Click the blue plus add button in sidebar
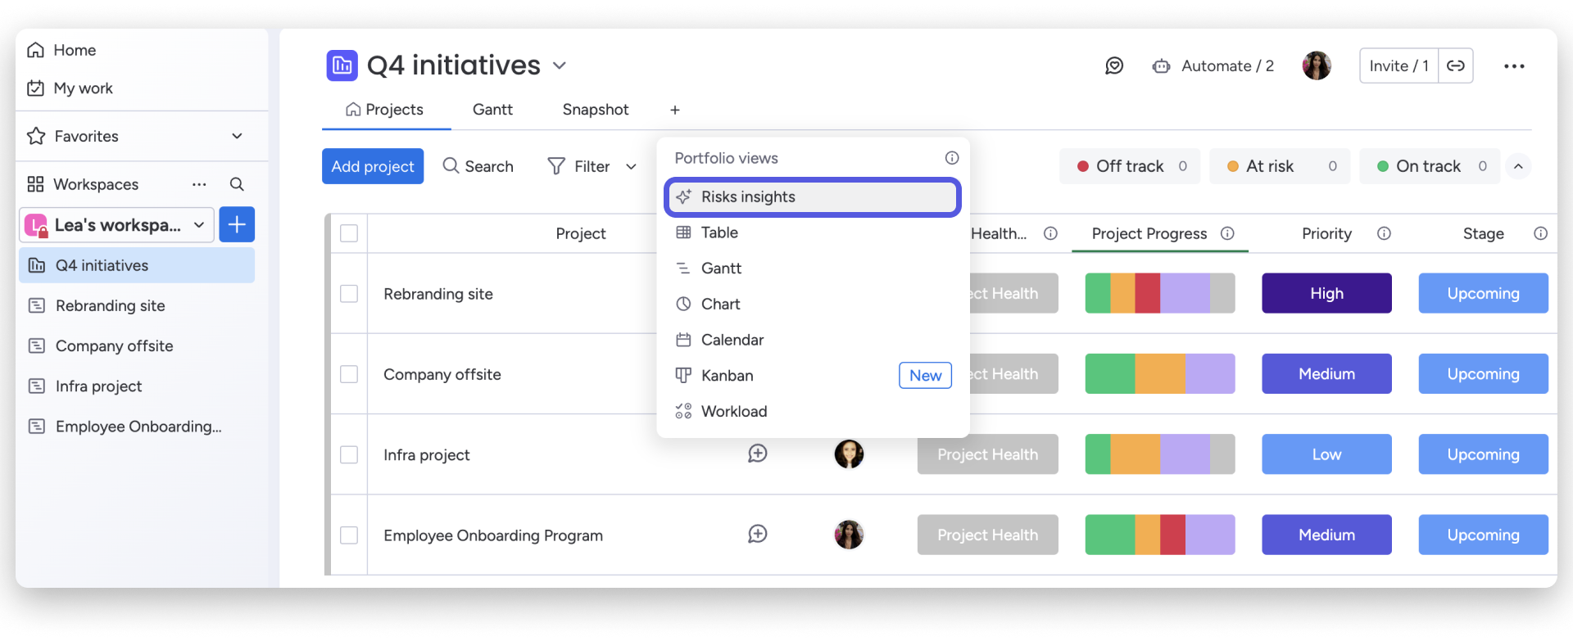Image resolution: width=1573 pixels, height=641 pixels. 237,224
